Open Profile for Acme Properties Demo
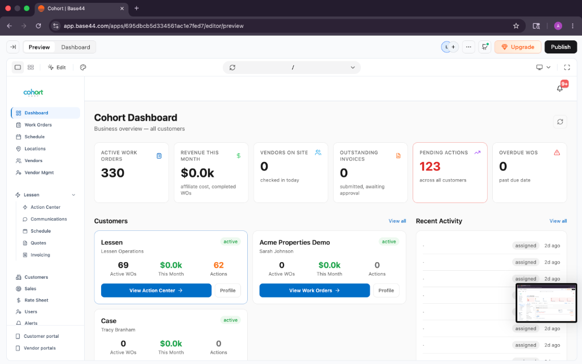 [386, 291]
